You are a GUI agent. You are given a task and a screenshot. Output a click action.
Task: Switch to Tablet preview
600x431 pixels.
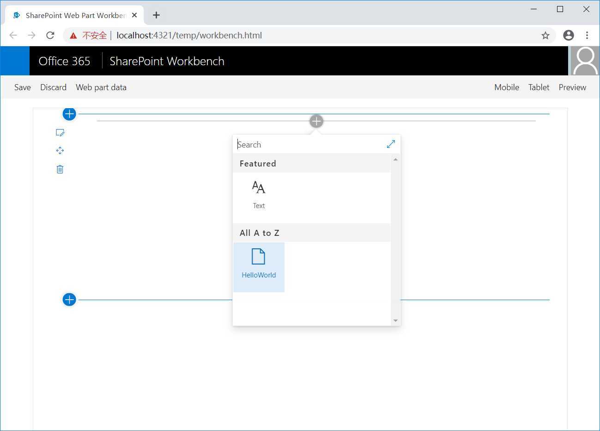(539, 87)
